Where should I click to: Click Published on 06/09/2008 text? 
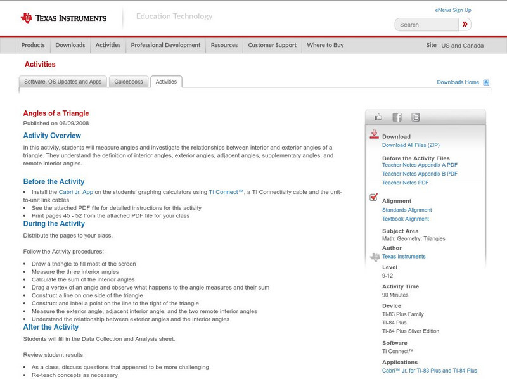[56, 123]
